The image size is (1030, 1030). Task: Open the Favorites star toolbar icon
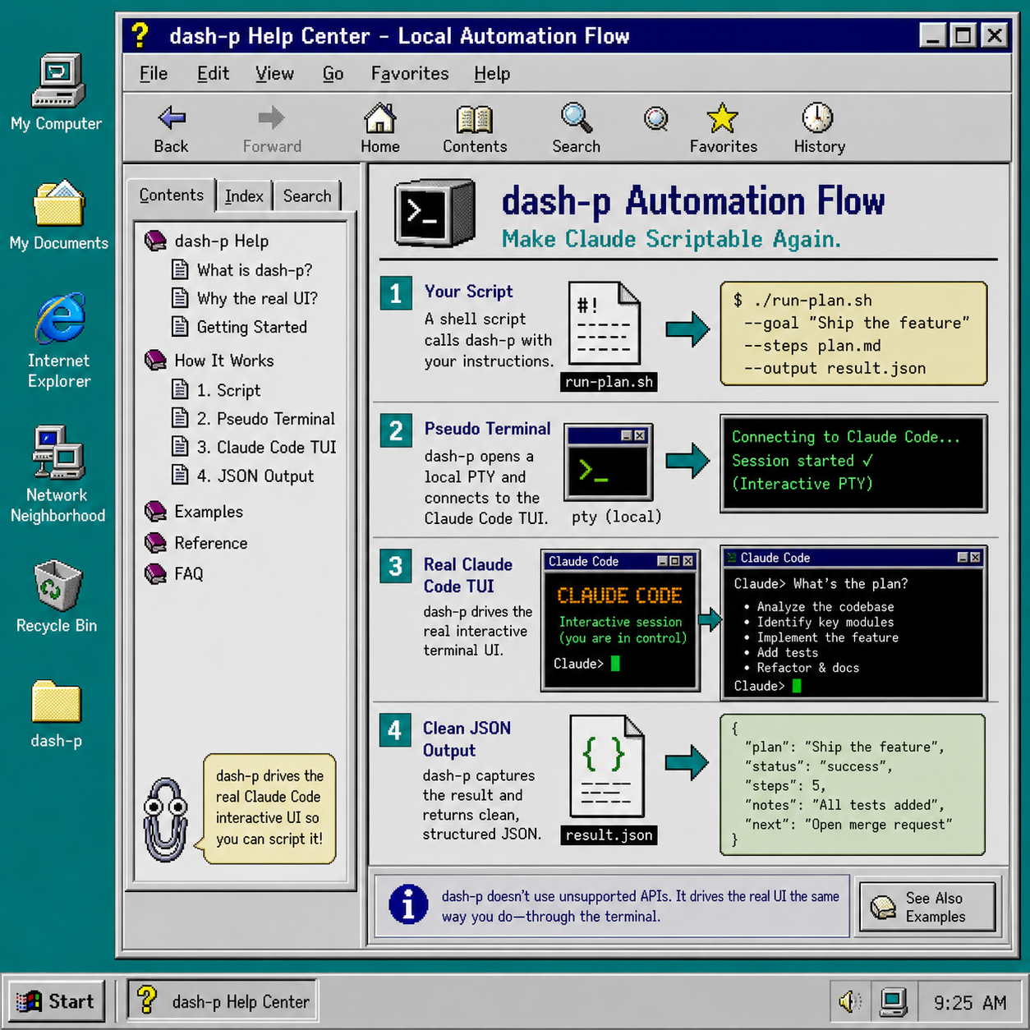(x=723, y=118)
